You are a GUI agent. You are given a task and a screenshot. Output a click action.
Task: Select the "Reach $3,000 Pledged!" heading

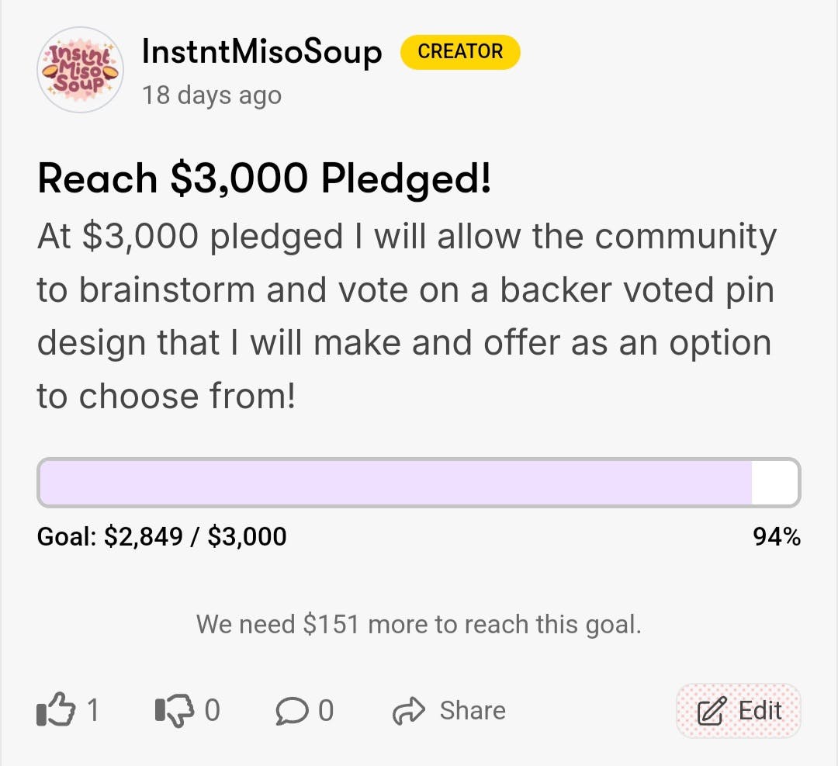pyautogui.click(x=264, y=179)
